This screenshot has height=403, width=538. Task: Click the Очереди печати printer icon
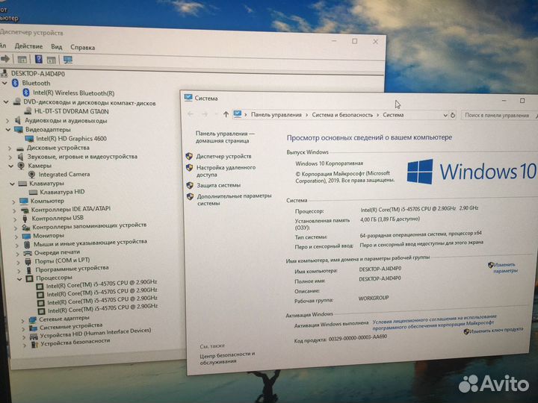(x=28, y=253)
